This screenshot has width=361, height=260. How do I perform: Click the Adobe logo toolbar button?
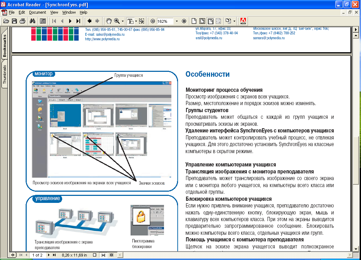(243, 21)
